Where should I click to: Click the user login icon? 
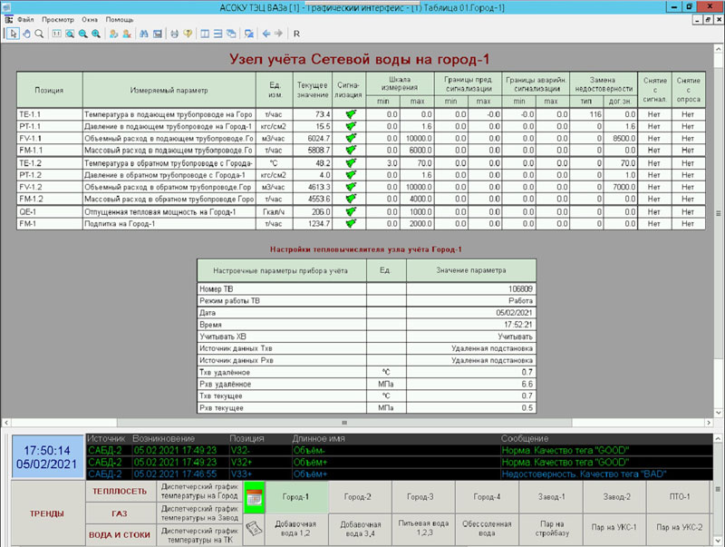tap(113, 34)
